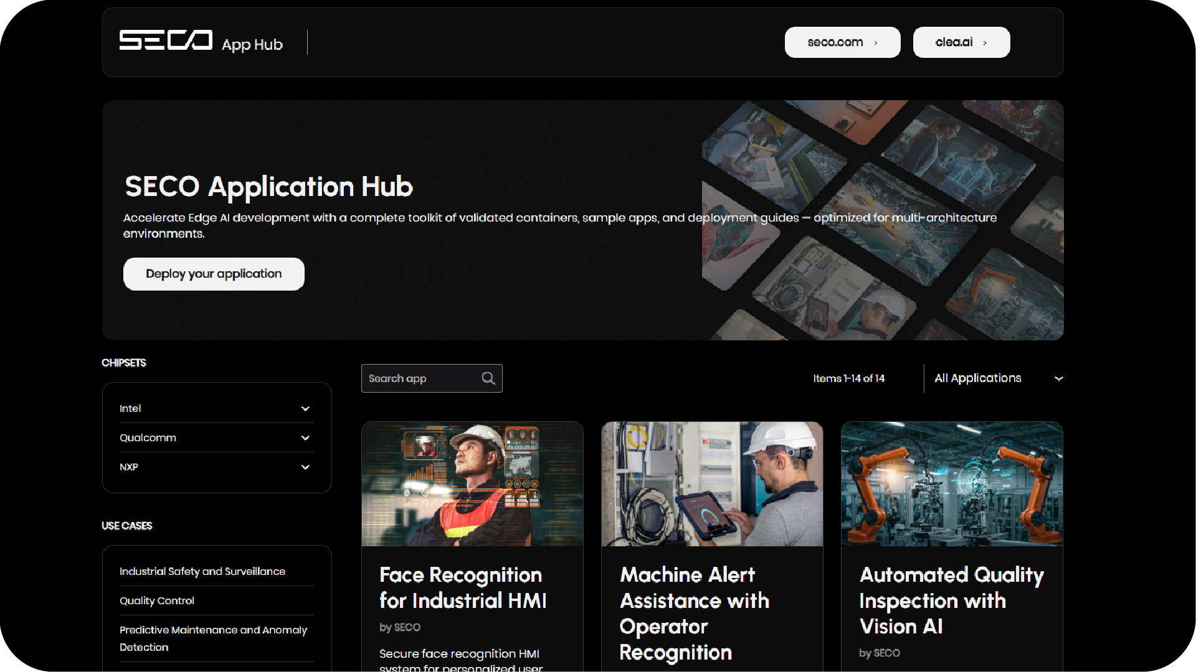Expand the NXP chipset section
Viewport: 1196px width, 672px height.
(x=305, y=467)
